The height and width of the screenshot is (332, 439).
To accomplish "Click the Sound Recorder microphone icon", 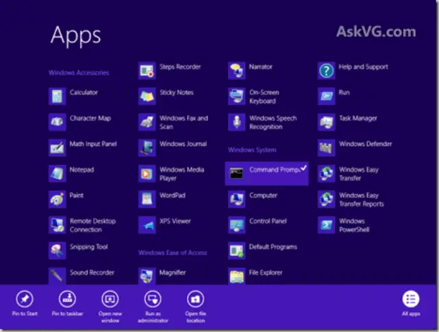I will (x=57, y=276).
